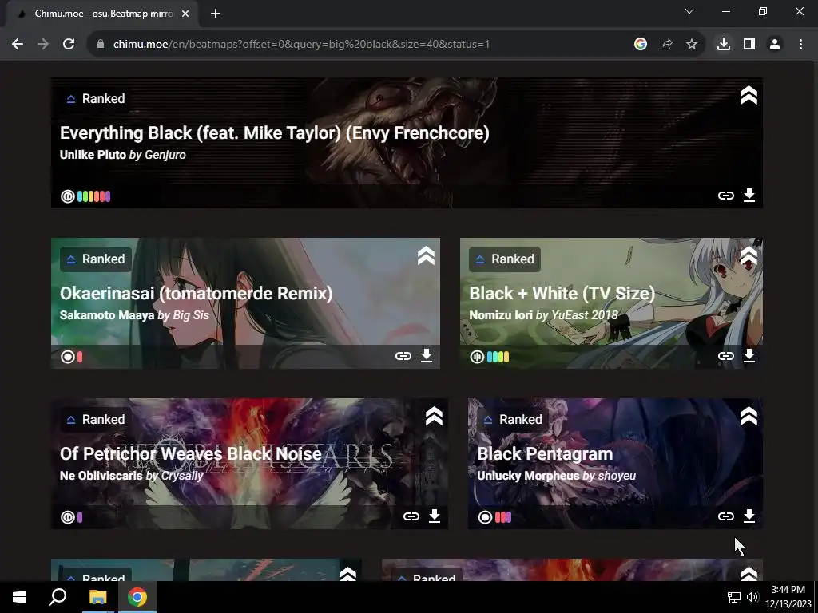Screen dimensions: 818x613
Task: Expand the bottom-right partially visible card
Action: [749, 573]
